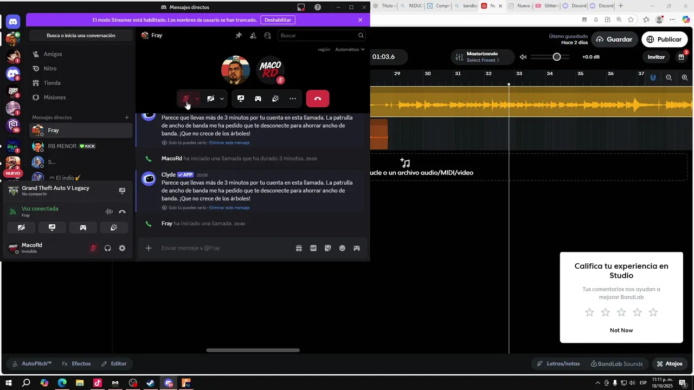The width and height of the screenshot is (694, 390).
Task: Stream Grand Theft Auto V screen icon
Action: tap(122, 191)
